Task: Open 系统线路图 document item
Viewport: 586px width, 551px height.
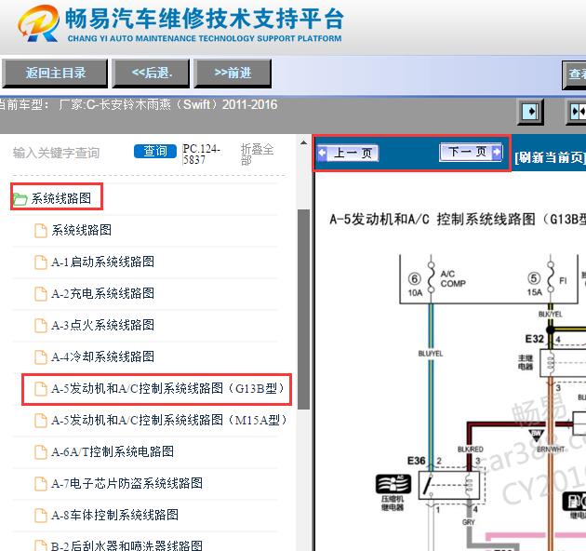Action: tap(81, 230)
